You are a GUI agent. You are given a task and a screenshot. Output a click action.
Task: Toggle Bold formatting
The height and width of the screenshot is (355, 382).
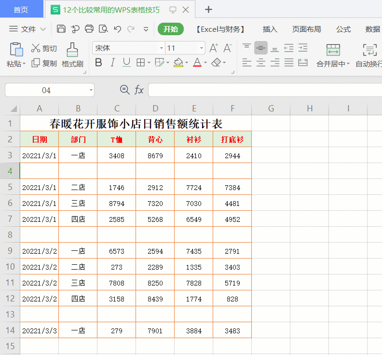click(98, 63)
